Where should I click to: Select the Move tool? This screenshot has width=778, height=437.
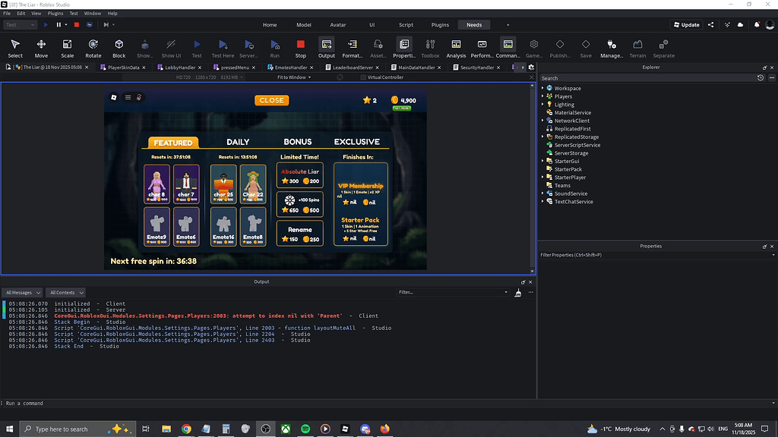click(40, 48)
